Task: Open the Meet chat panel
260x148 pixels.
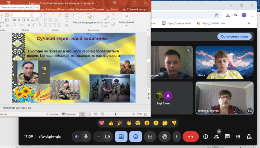Action: (x=227, y=137)
